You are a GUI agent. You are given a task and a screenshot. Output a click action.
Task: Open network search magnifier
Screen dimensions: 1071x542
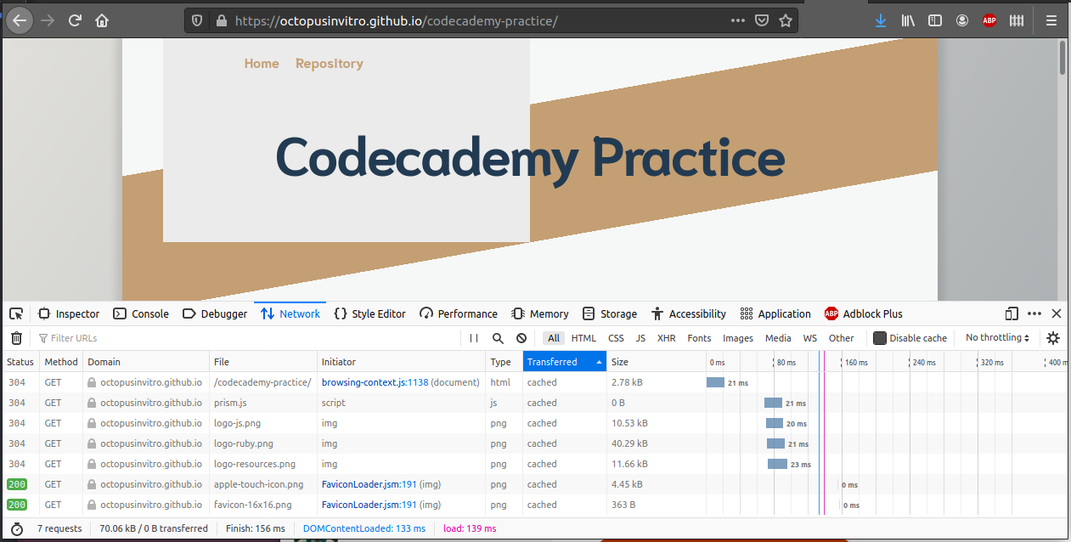[x=498, y=338]
